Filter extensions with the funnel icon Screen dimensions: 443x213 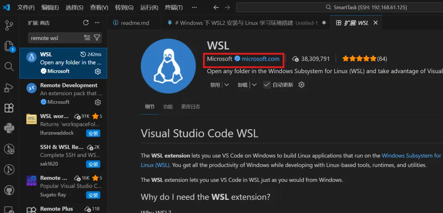pos(97,38)
